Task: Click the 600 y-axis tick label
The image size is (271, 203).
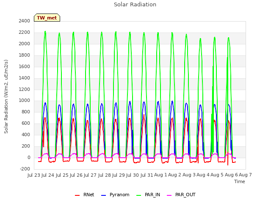Action: tap(26, 123)
